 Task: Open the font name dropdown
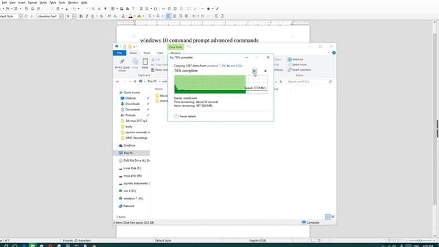(61, 16)
